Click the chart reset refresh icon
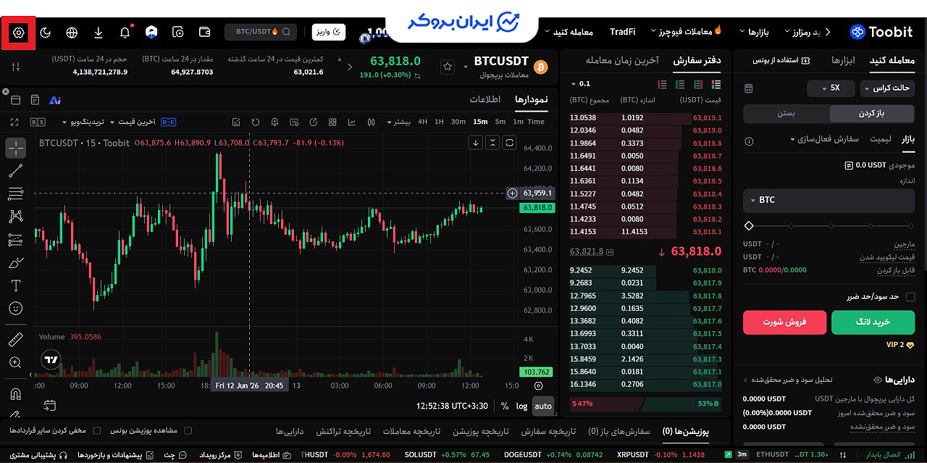The image size is (927, 463). (255, 122)
